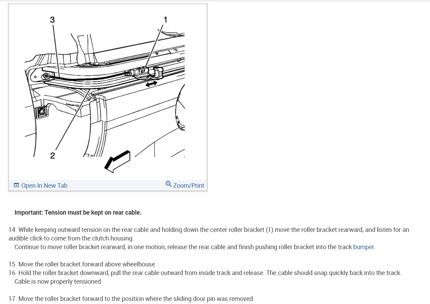Click step 16 'Hold the roller bracket downward'
The width and height of the screenshot is (430, 304).
[205, 273]
